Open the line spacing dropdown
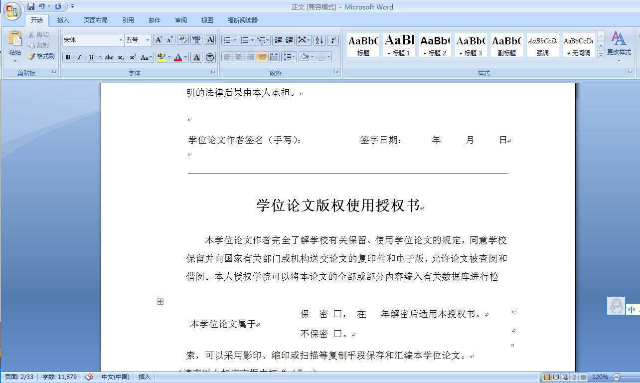 (288, 57)
